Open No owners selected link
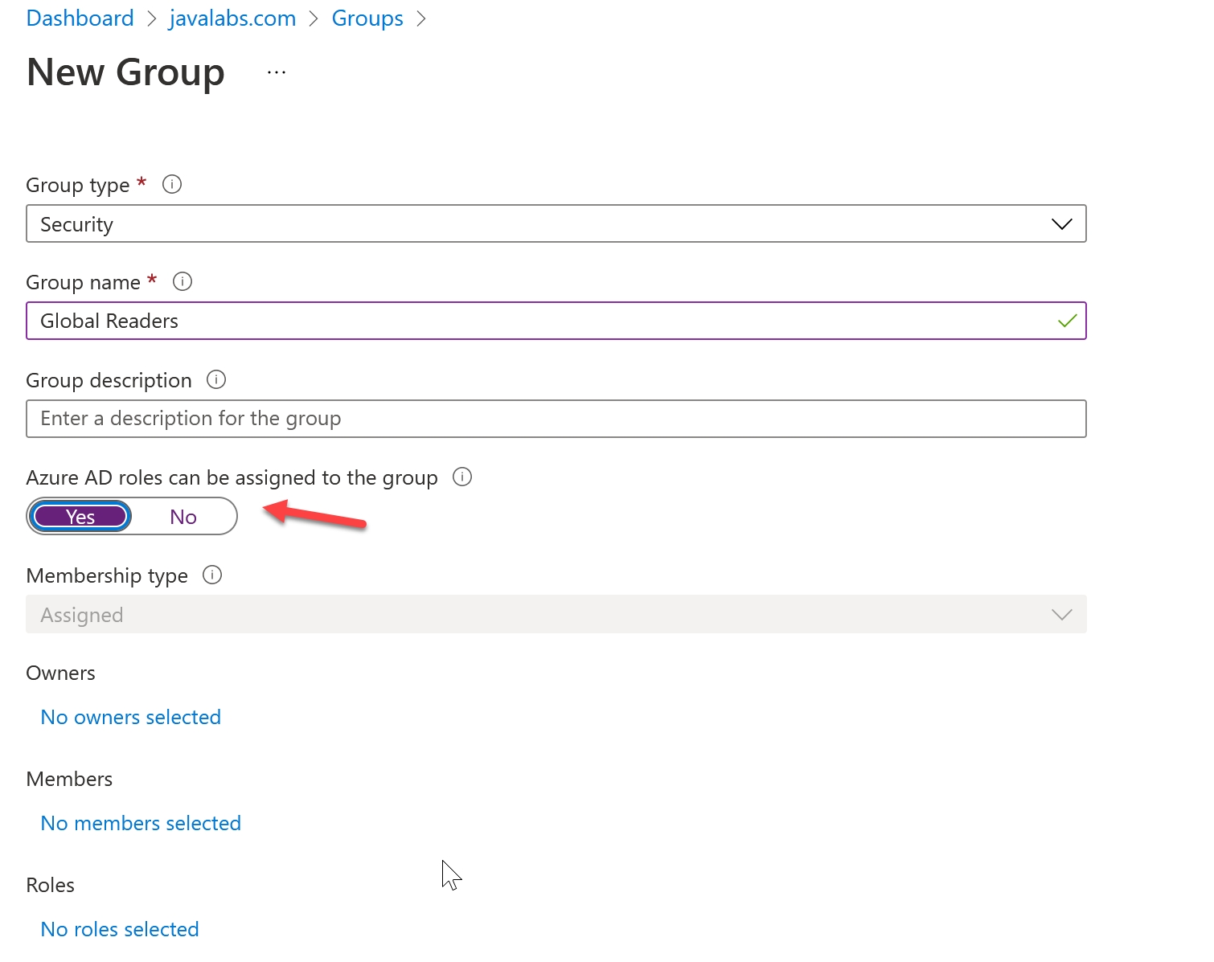 [x=131, y=717]
